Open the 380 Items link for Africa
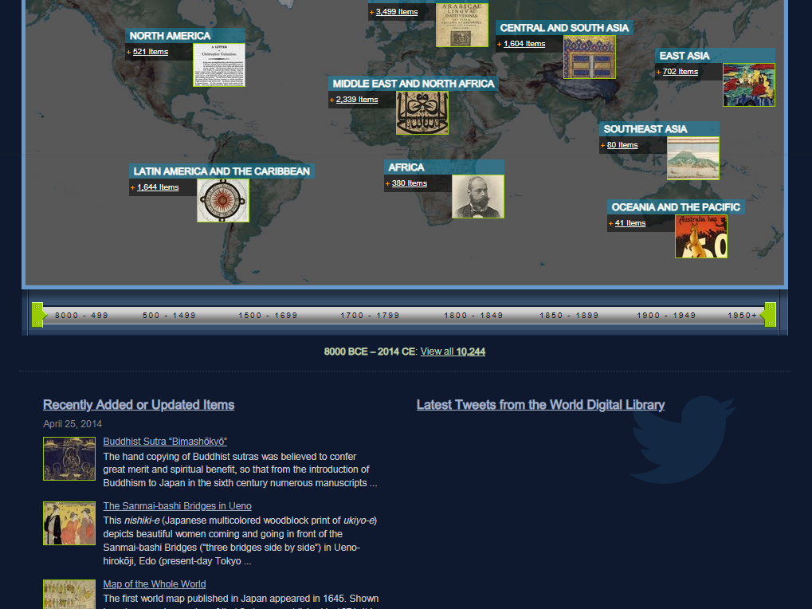Image resolution: width=812 pixels, height=609 pixels. click(x=409, y=183)
